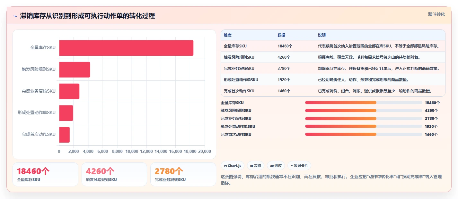This screenshot has width=458, height=199.
Task: Click the 全量库存SKU bar in the chart
Action: pyautogui.click(x=126, y=48)
